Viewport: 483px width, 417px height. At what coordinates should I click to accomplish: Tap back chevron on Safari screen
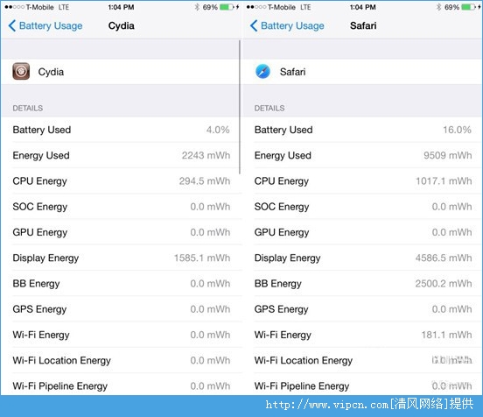pyautogui.click(x=254, y=26)
